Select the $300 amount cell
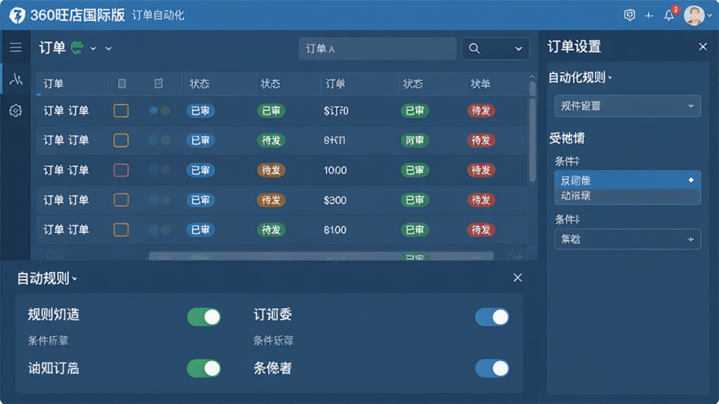Image resolution: width=719 pixels, height=404 pixels. (335, 200)
